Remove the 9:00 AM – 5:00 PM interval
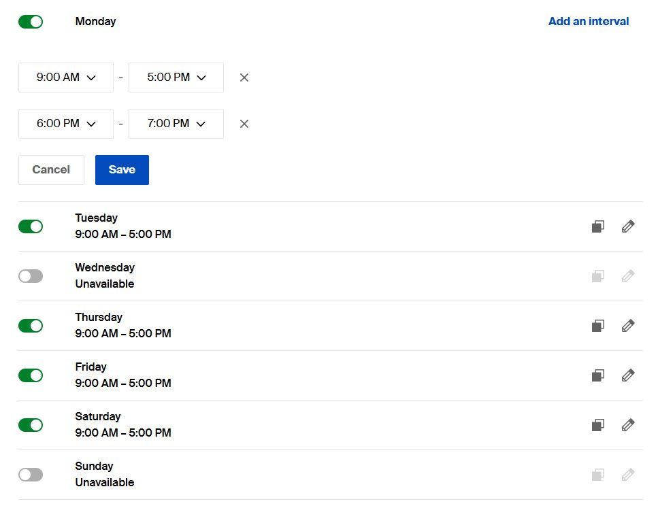Screen dimensions: 658x508 click(244, 77)
